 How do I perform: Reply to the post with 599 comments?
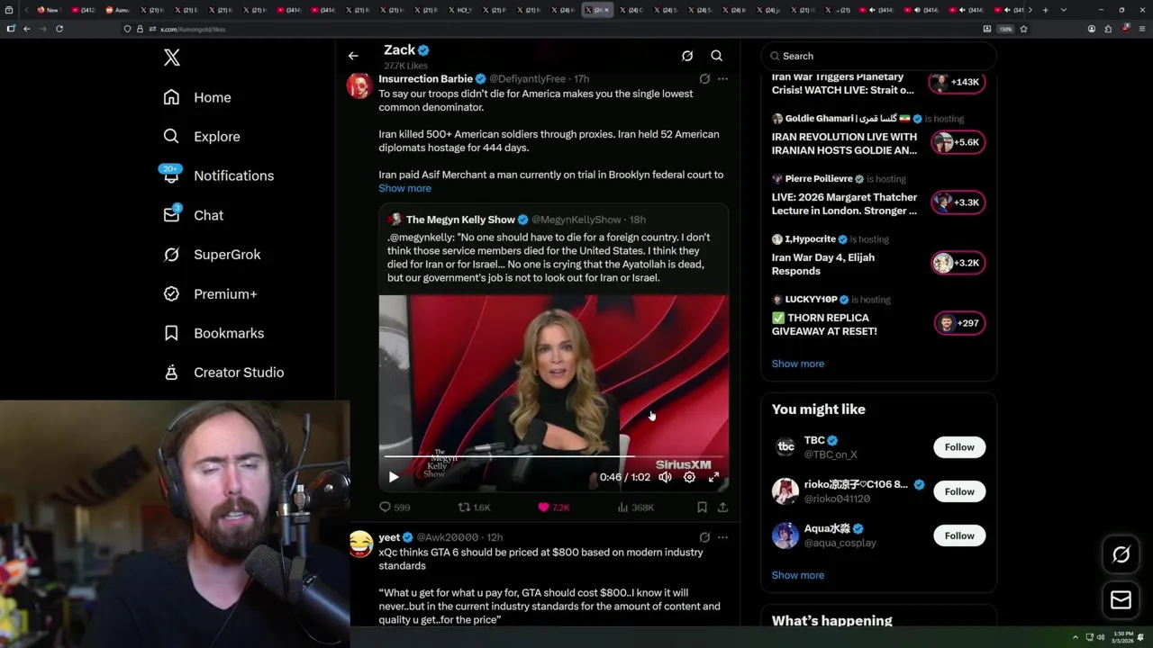pyautogui.click(x=395, y=508)
